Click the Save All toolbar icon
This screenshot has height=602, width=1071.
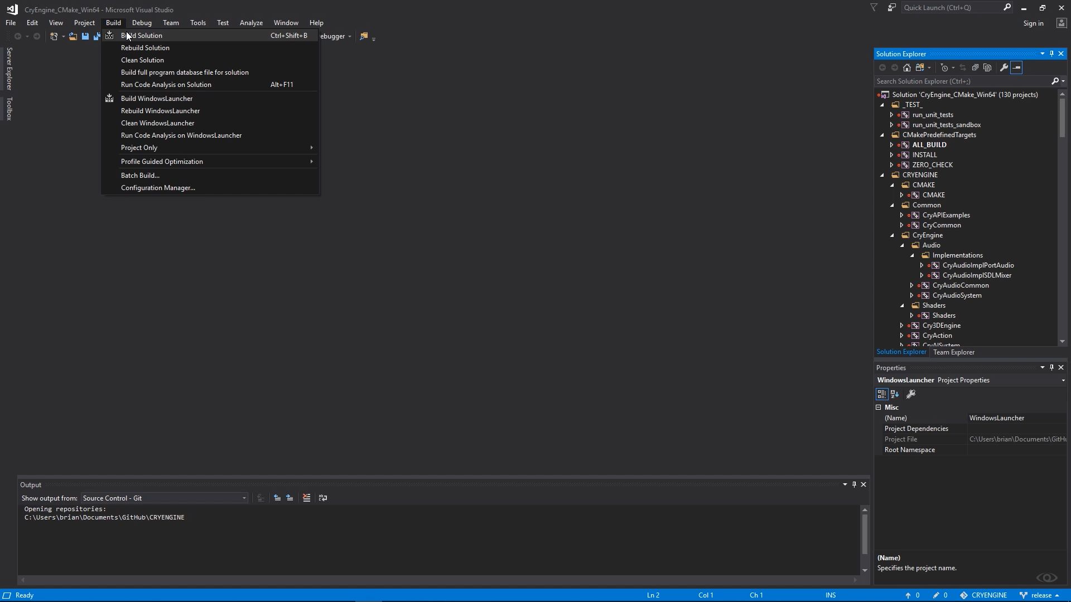[x=97, y=36]
